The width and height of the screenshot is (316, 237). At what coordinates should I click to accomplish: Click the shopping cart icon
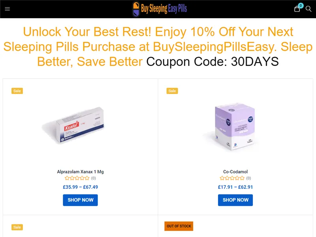click(x=297, y=9)
